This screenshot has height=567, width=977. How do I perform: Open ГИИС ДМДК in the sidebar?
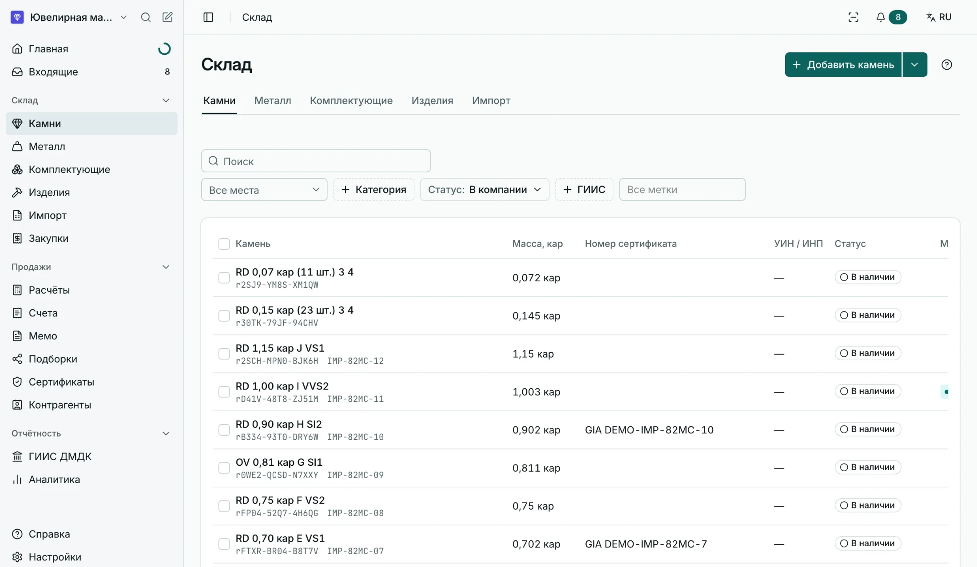coord(91,457)
